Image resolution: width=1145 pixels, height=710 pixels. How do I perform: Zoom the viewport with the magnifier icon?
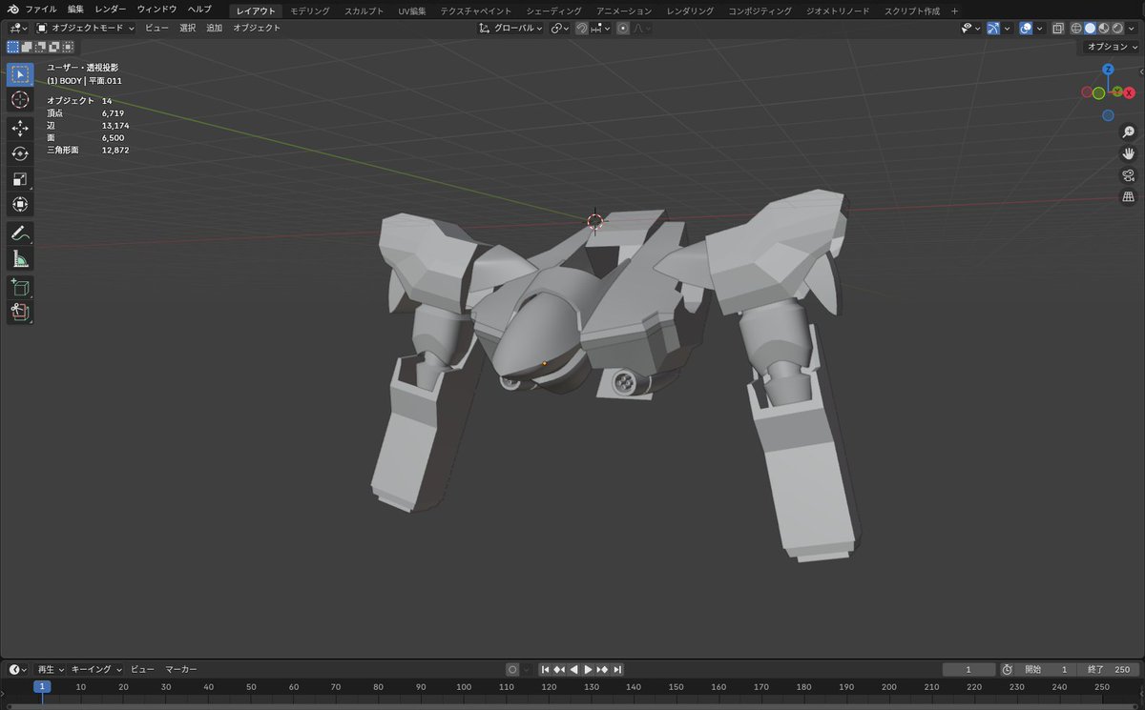coord(1128,132)
